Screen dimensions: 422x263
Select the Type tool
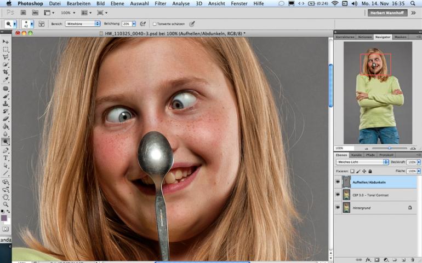[5, 158]
